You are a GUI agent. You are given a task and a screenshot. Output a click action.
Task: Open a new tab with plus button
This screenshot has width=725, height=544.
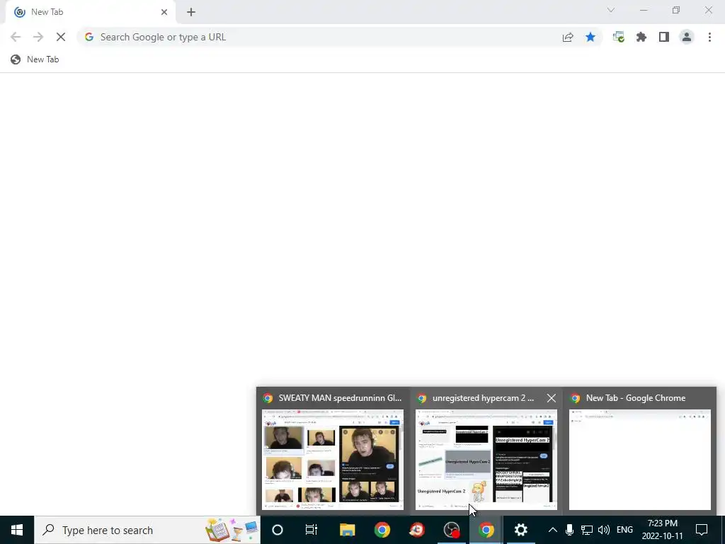coord(191,12)
